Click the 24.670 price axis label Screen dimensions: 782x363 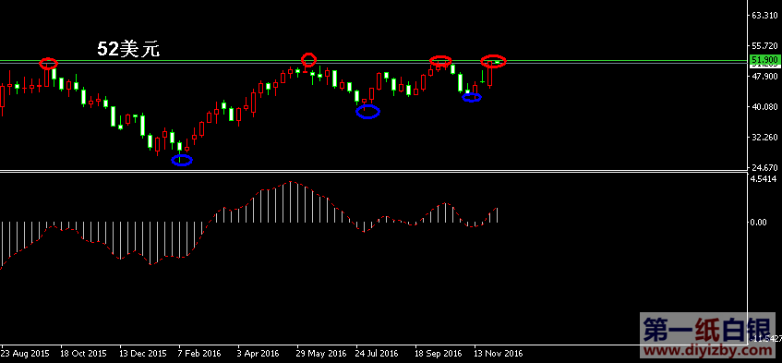pyautogui.click(x=764, y=166)
